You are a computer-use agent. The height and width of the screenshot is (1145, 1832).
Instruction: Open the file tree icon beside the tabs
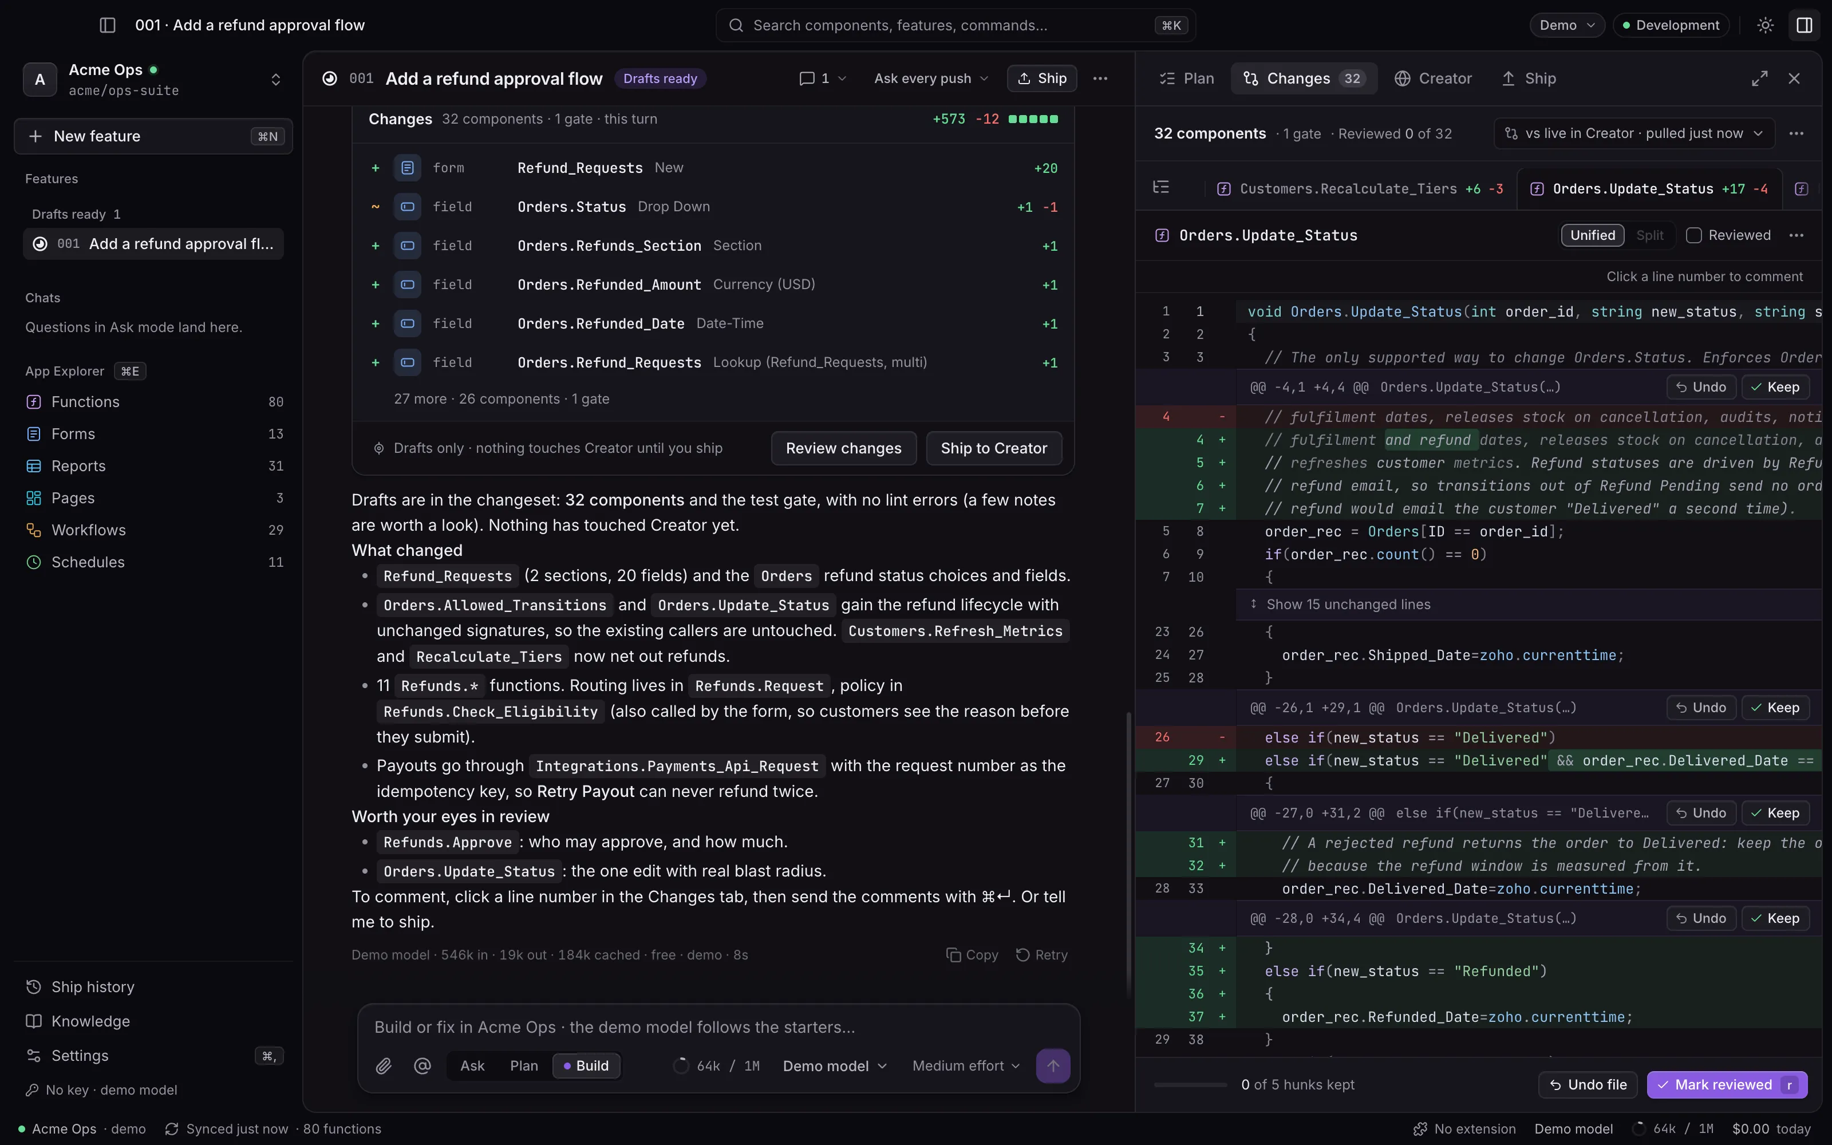[x=1161, y=187]
